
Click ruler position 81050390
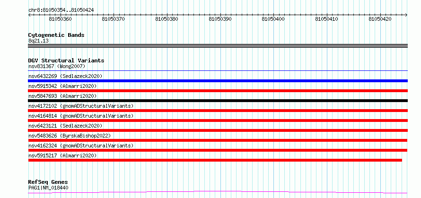point(220,19)
